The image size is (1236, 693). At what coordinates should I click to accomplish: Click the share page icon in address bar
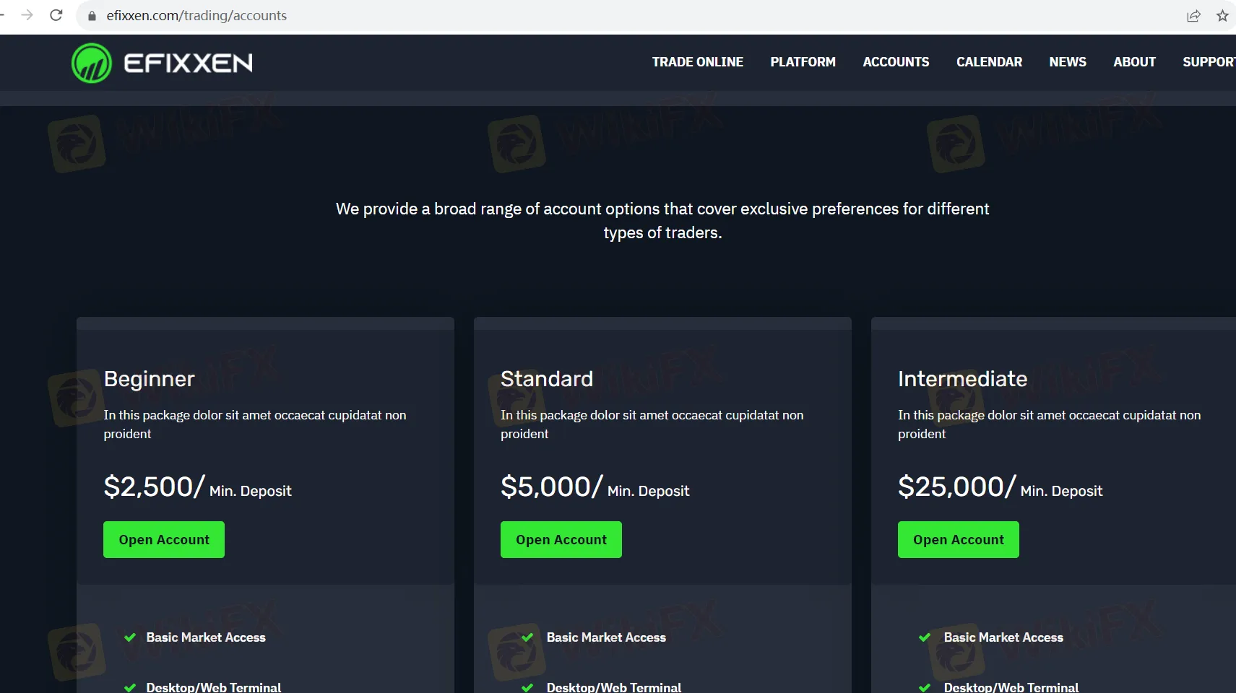point(1193,16)
